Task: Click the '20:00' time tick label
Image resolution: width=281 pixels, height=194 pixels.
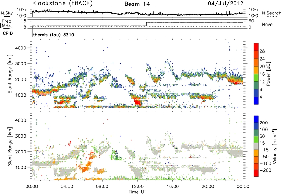Action: point(208,187)
